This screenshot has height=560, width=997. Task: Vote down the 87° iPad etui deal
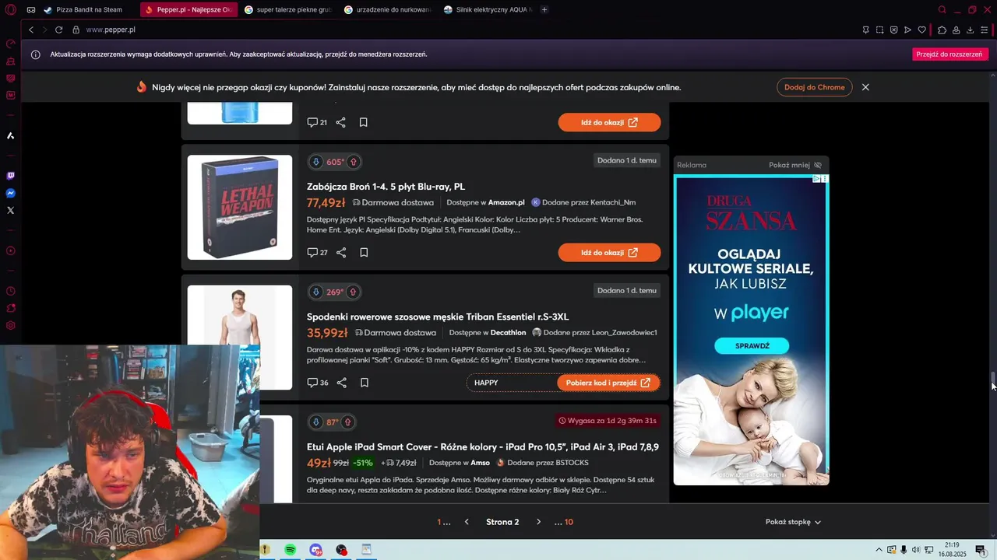tap(315, 422)
